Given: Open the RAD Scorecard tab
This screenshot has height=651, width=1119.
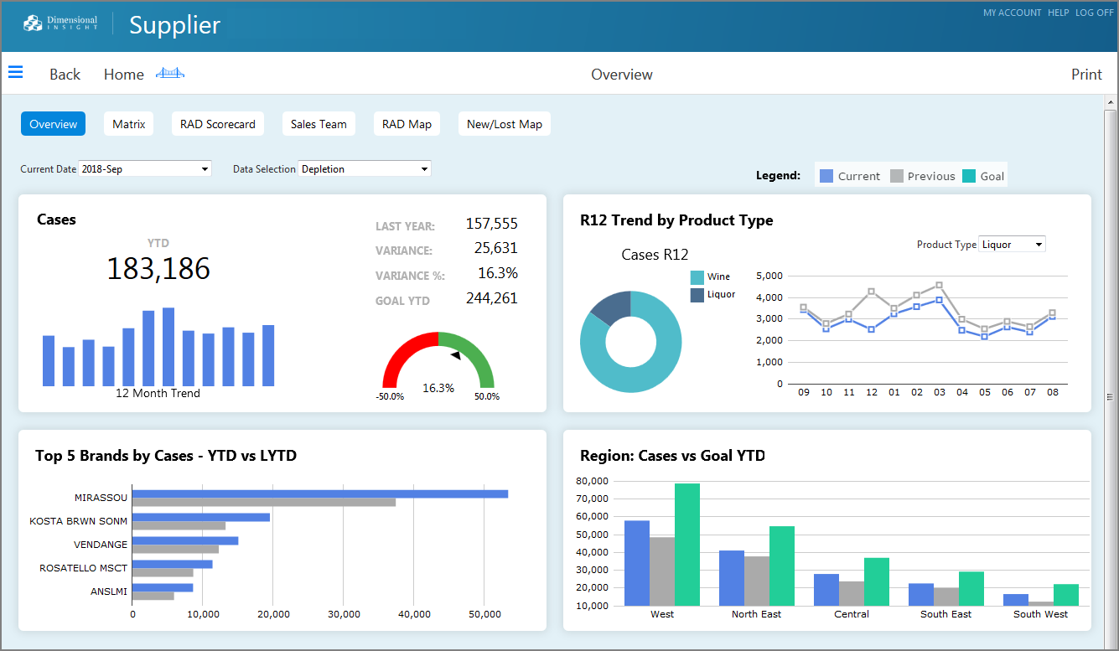Looking at the screenshot, I should [x=217, y=123].
